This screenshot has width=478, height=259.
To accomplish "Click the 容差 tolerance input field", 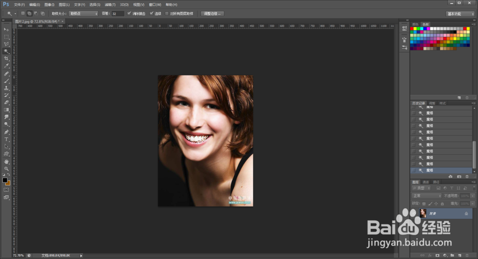I will pyautogui.click(x=118, y=14).
